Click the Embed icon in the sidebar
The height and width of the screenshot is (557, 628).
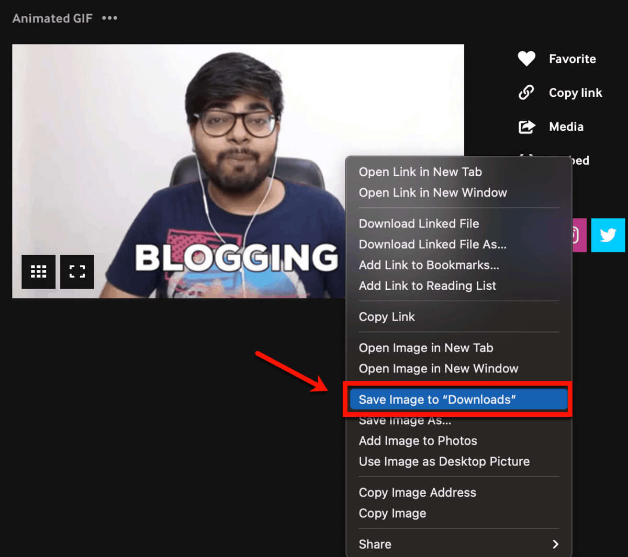[526, 161]
